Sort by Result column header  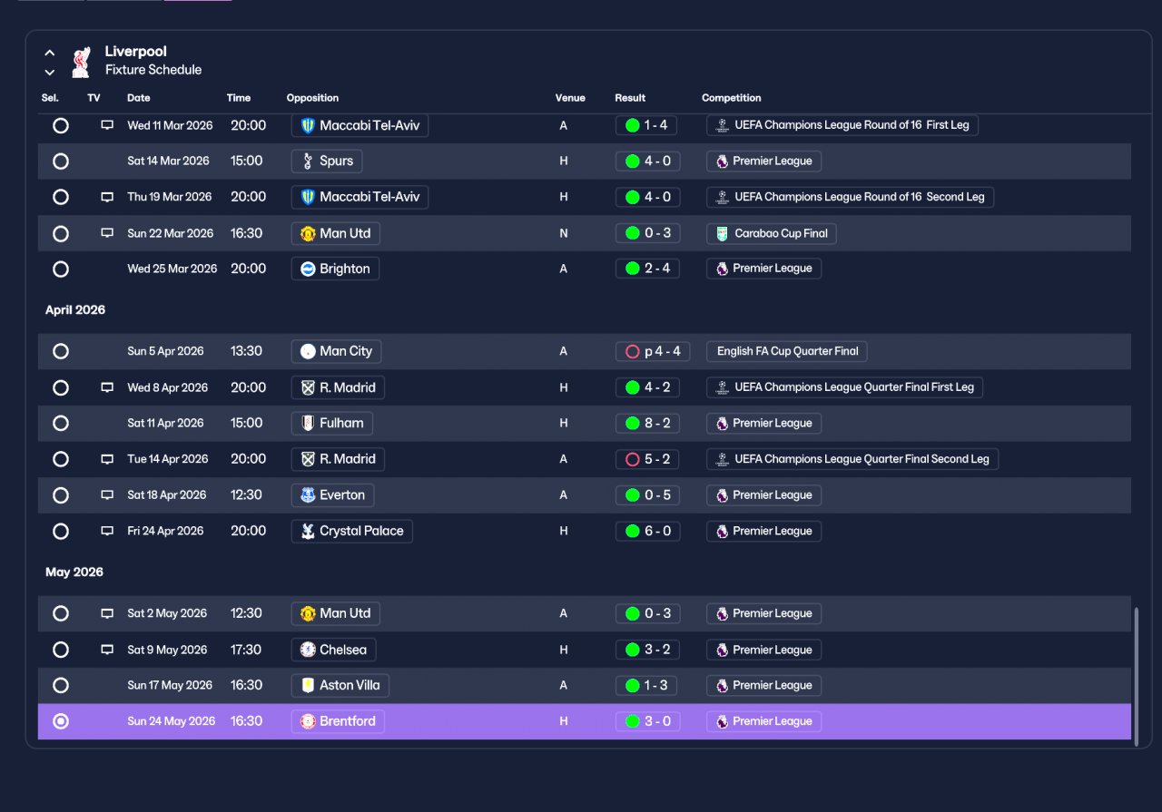pyautogui.click(x=630, y=98)
